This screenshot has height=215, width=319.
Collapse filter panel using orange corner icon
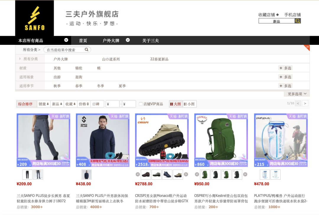click(307, 47)
